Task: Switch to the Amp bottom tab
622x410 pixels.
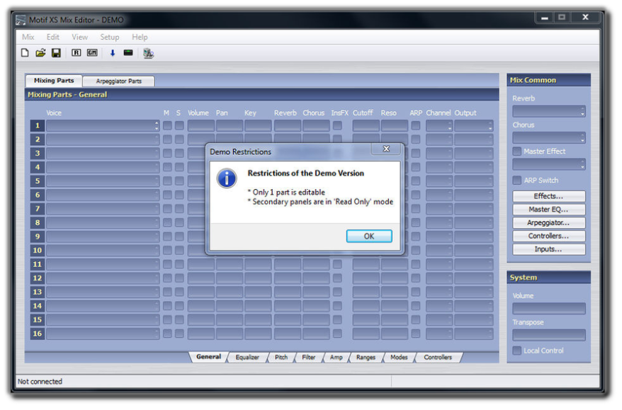Action: [x=336, y=358]
